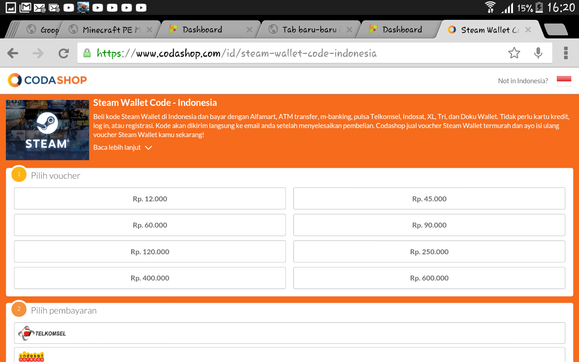The height and width of the screenshot is (362, 579).
Task: Open the Gmail notification icon in status bar
Action: [x=25, y=7]
